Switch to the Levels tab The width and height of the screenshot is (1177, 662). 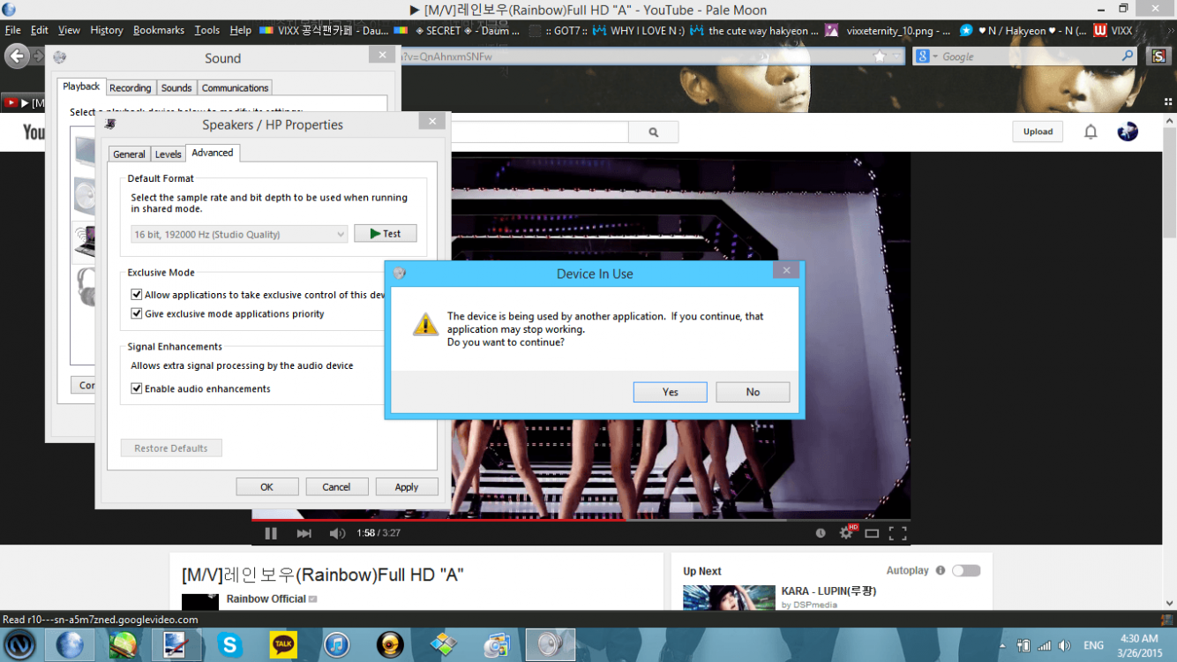(168, 153)
